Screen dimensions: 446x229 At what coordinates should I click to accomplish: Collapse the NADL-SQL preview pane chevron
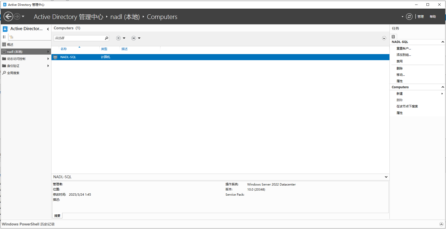[386, 177]
